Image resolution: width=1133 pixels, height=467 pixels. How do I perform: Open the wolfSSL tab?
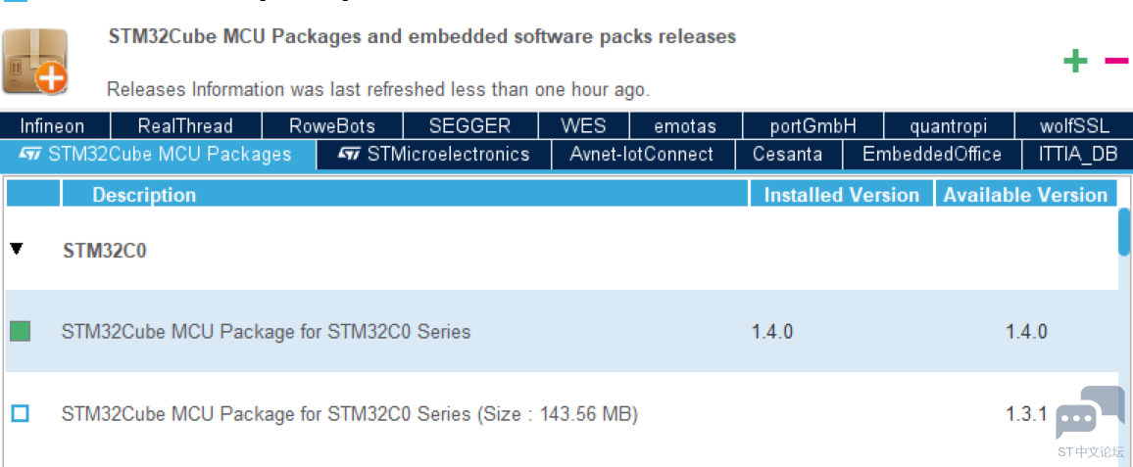1074,125
